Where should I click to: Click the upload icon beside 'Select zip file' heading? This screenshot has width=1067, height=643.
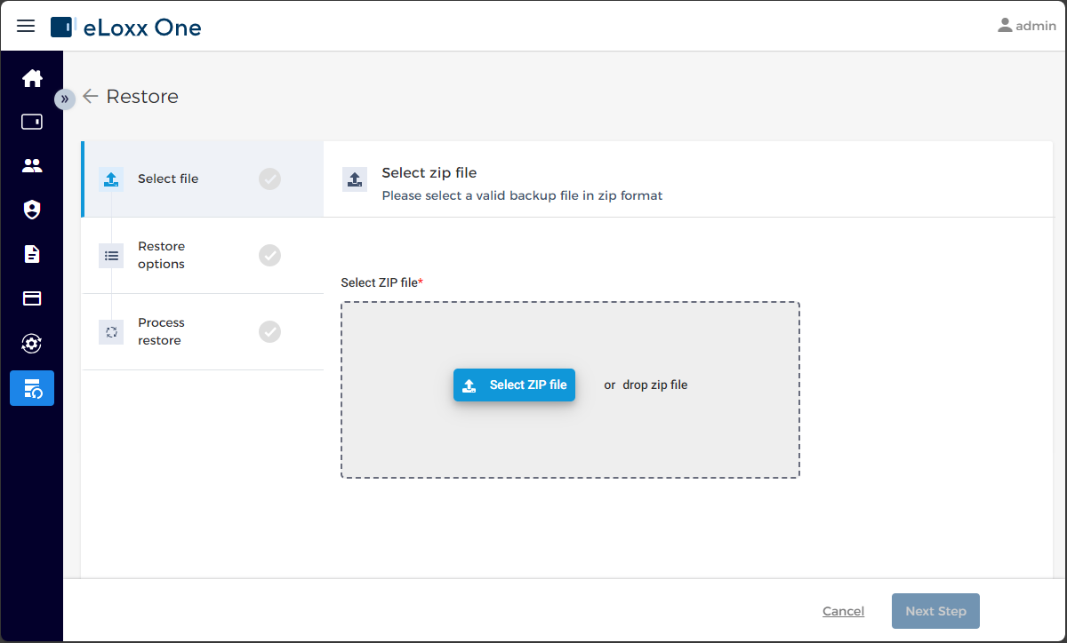(355, 179)
